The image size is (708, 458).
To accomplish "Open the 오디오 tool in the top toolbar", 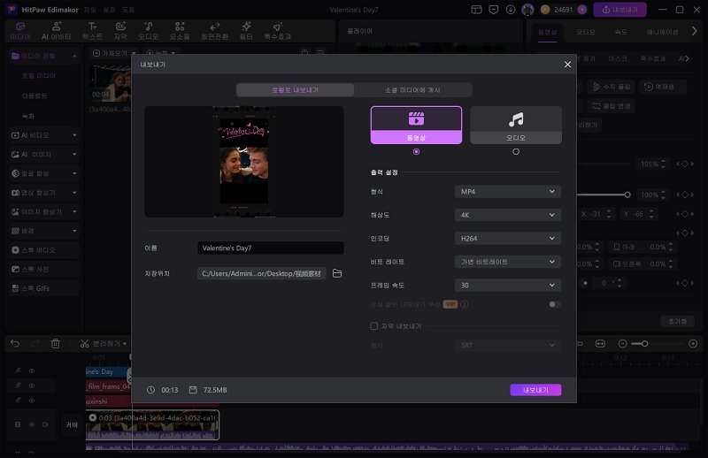I will coord(148,31).
